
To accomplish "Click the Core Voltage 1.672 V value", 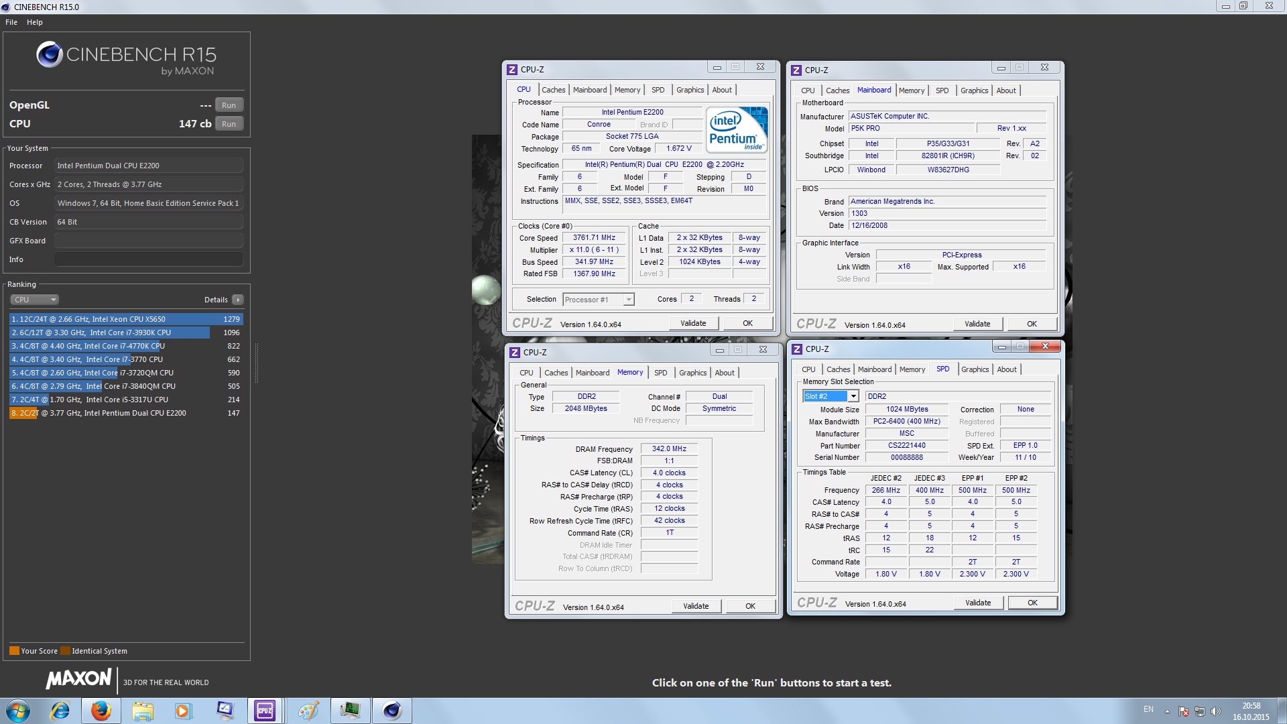I will 678,149.
